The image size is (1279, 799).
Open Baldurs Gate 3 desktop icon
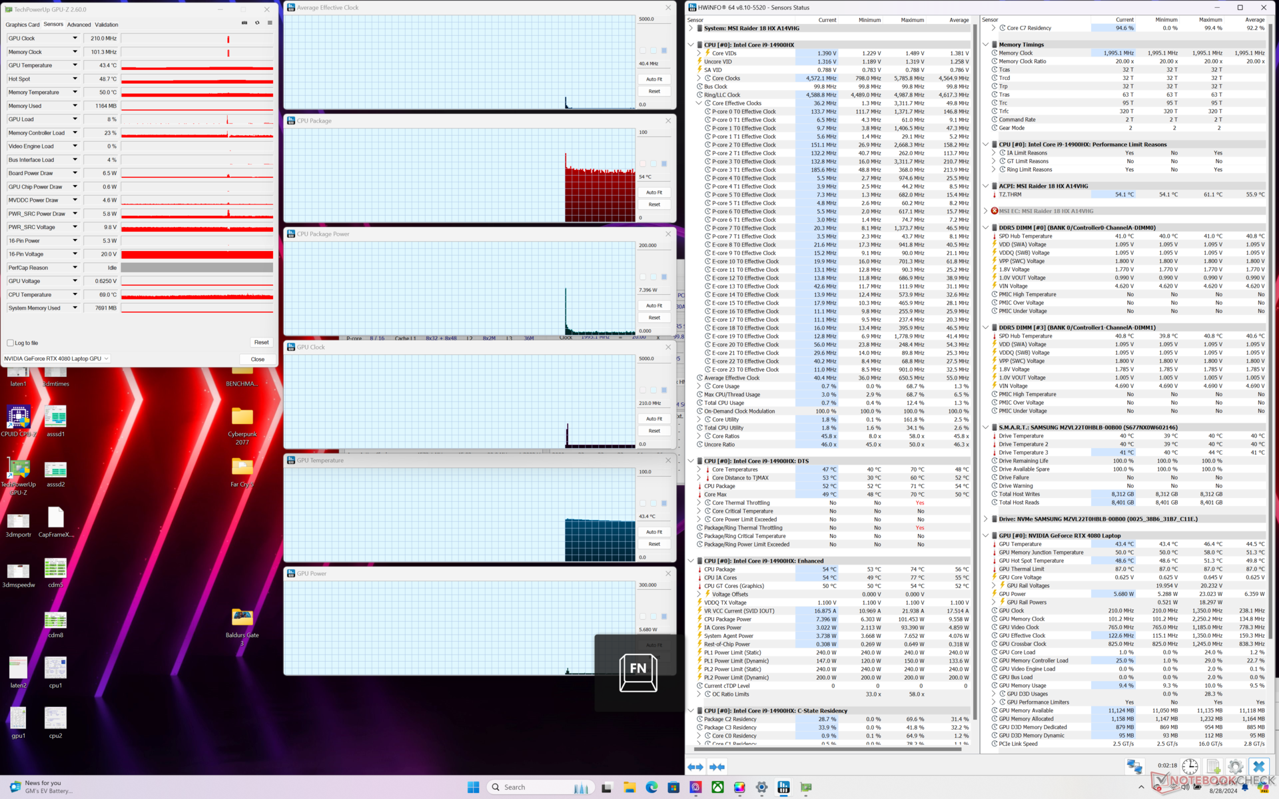coord(242,627)
